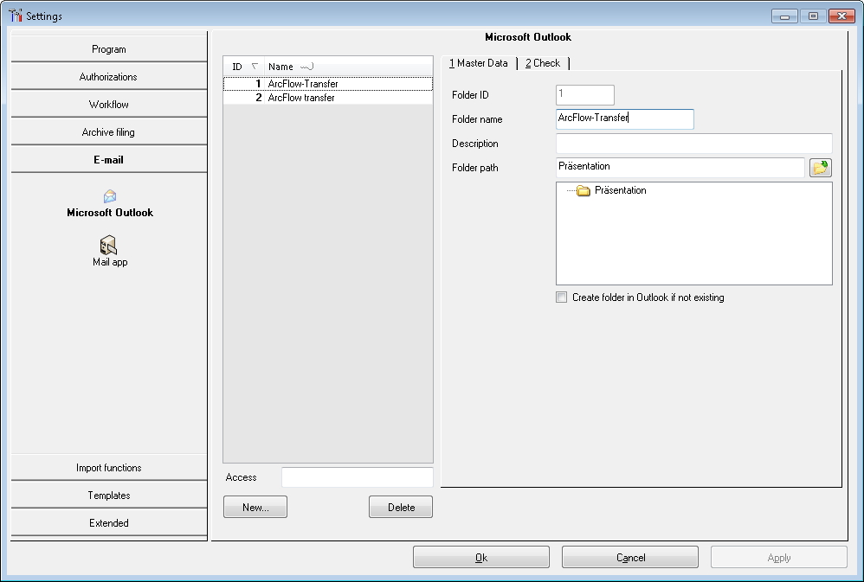Enable Create folder in Outlook if not existing
This screenshot has height=582, width=864.
pyautogui.click(x=561, y=297)
